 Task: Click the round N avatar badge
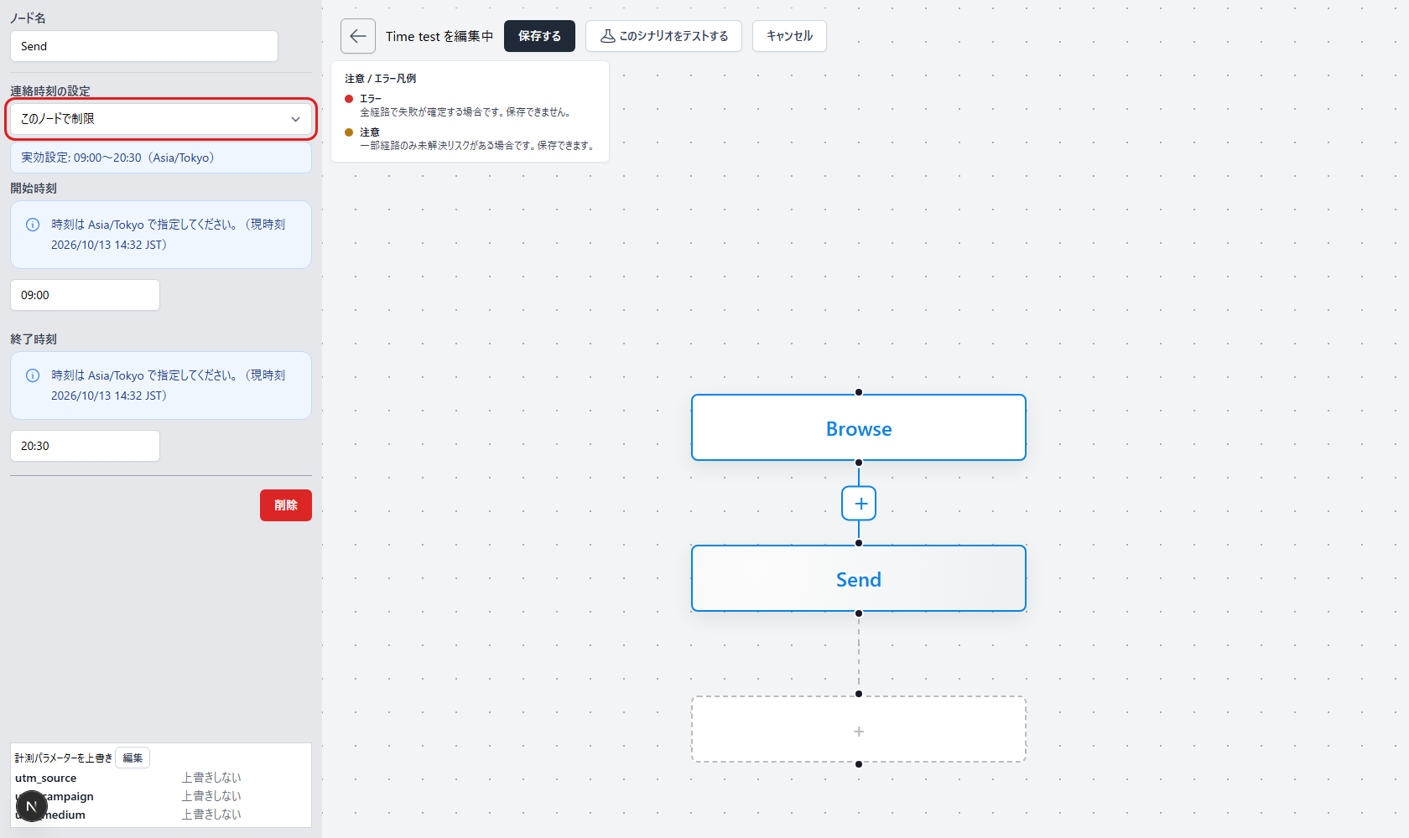pos(31,806)
